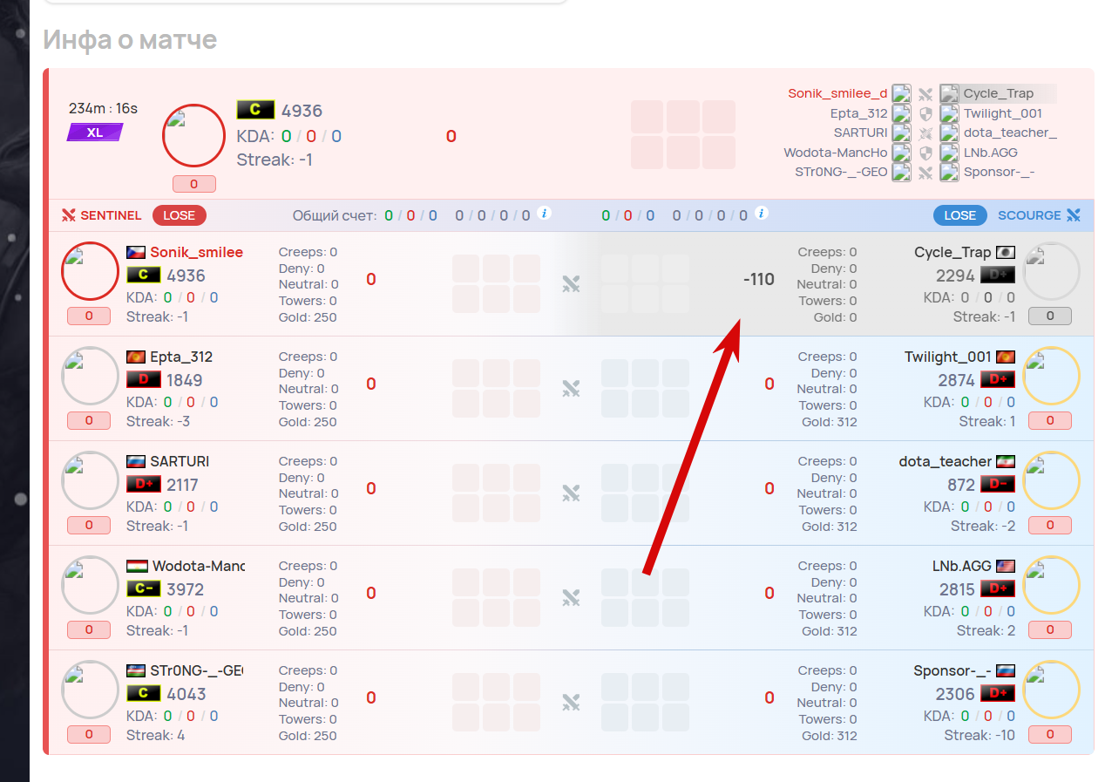Click the flag after LNb.AGG's row name
1105x782 pixels.
click(1006, 566)
